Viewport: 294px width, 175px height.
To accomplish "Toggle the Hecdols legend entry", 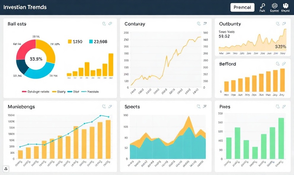I will (x=90, y=92).
